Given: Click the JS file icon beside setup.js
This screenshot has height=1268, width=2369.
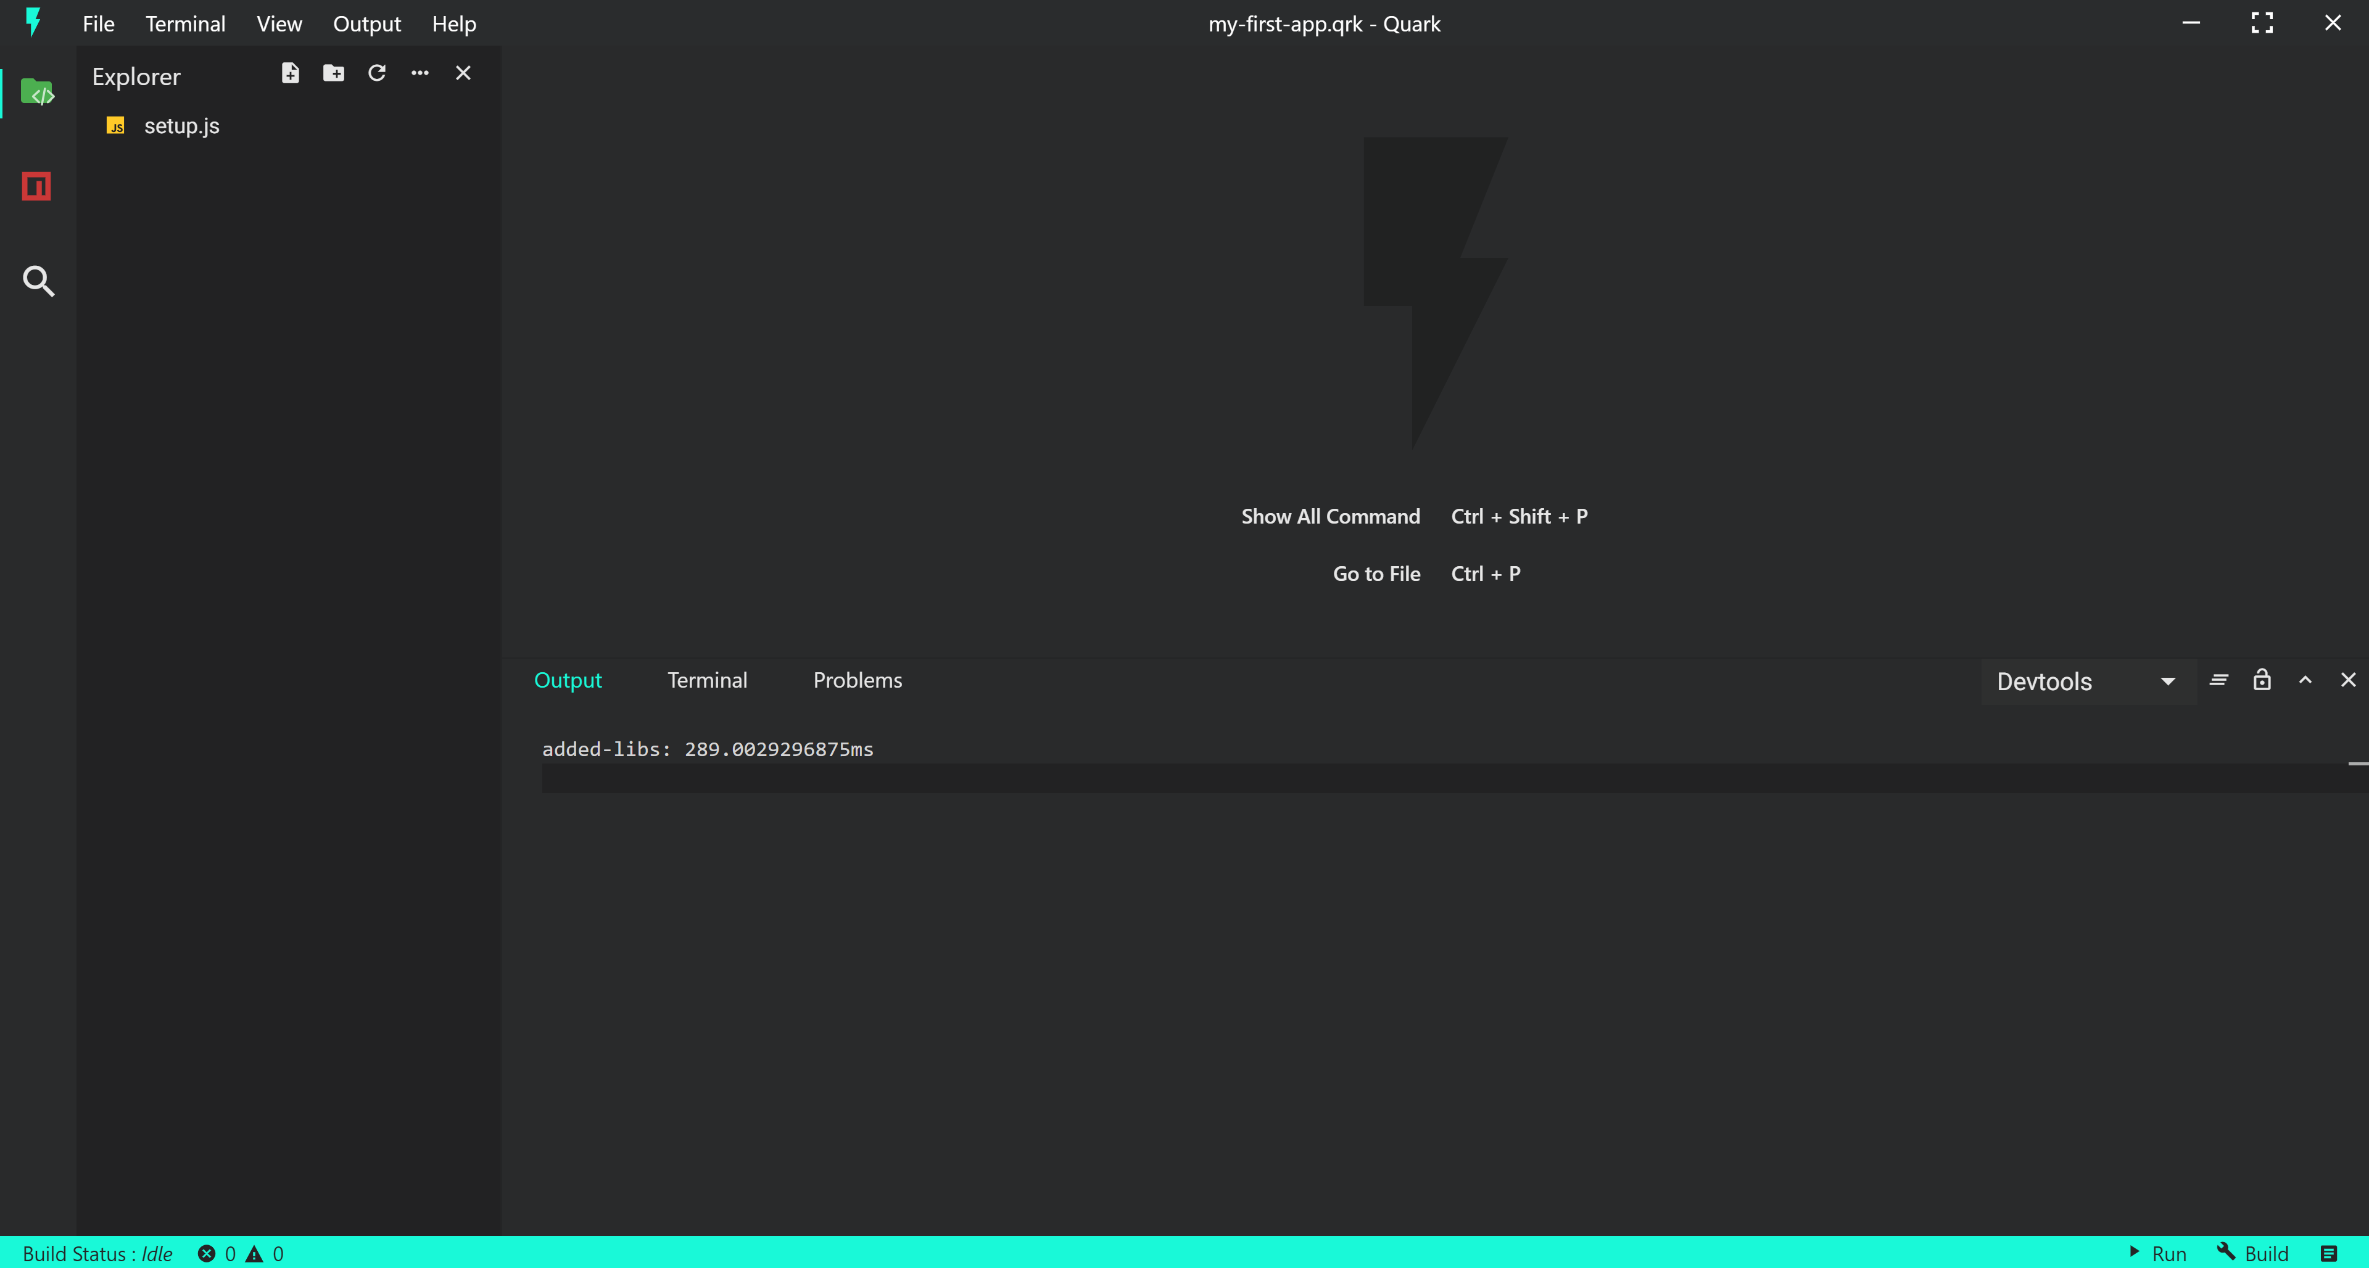Looking at the screenshot, I should [x=116, y=126].
